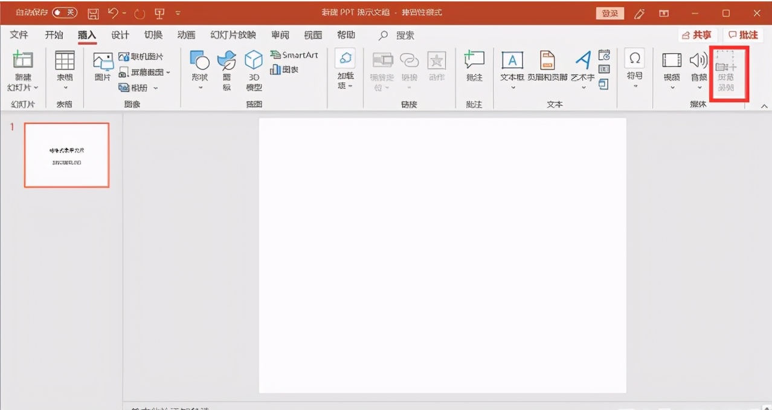Open the Table (表格) dropdown
This screenshot has height=410, width=772.
(65, 88)
